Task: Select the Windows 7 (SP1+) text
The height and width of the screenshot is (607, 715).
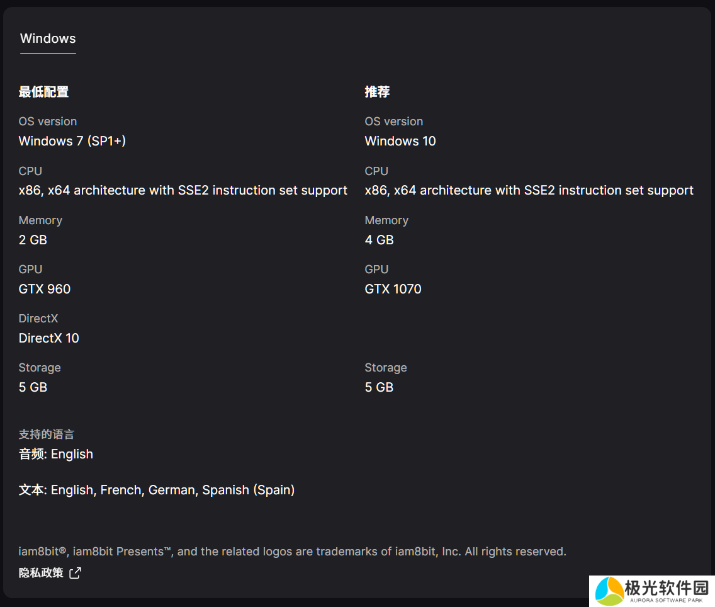Action: 72,141
